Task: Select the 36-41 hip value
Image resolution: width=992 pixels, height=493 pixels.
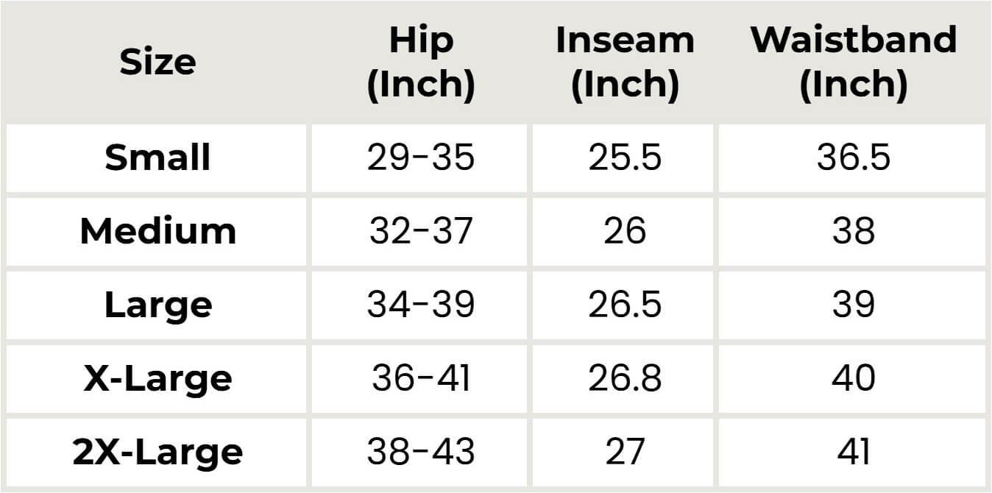Action: [420, 379]
